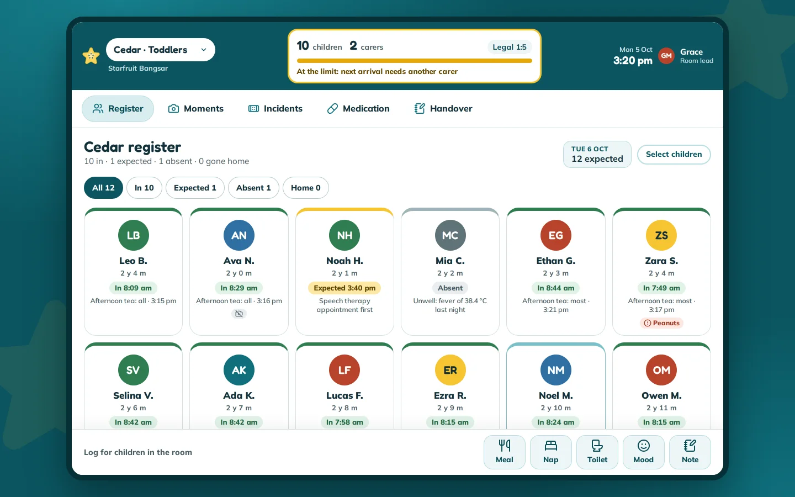Click the Starfruit star logo icon
Image resolution: width=795 pixels, height=497 pixels.
[91, 56]
